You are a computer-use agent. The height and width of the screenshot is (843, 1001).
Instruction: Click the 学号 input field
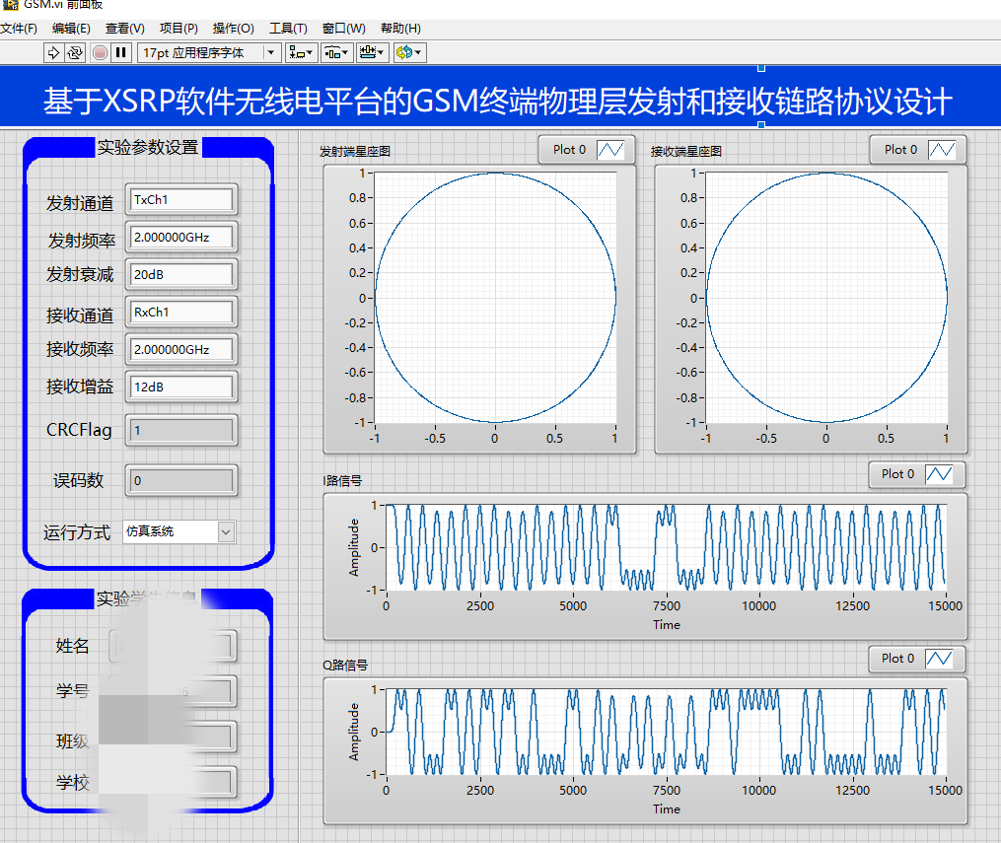173,691
